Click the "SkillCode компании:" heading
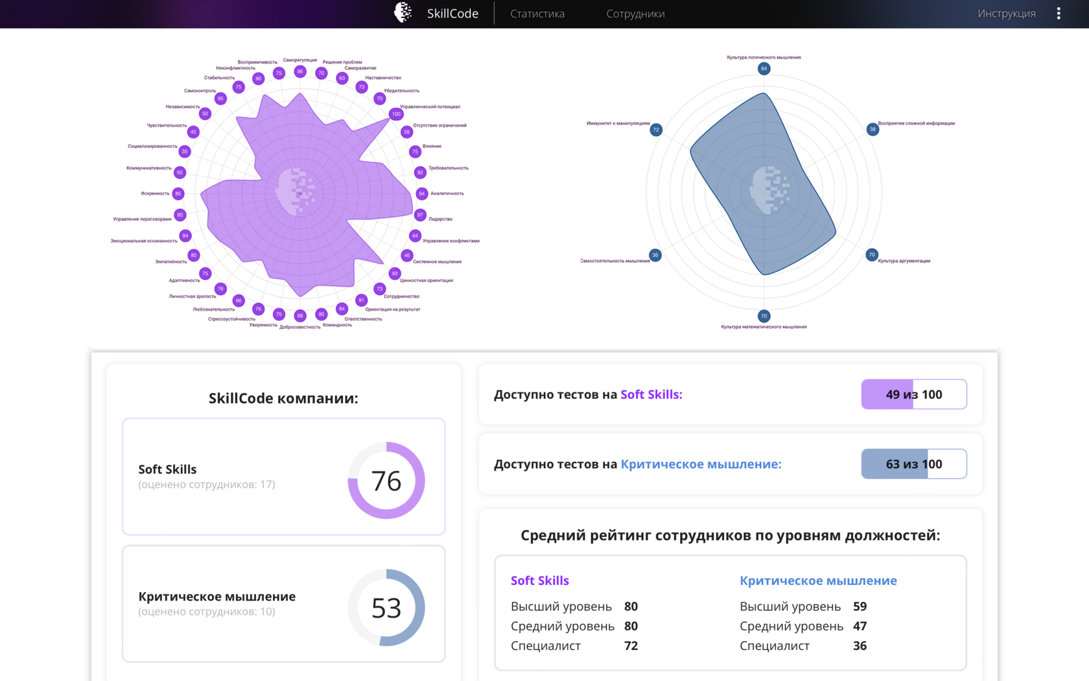 pyautogui.click(x=283, y=398)
